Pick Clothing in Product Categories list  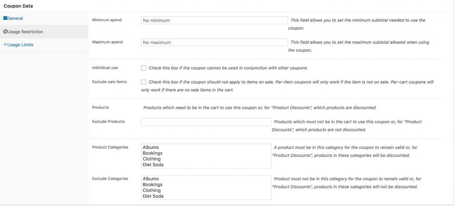click(152, 159)
